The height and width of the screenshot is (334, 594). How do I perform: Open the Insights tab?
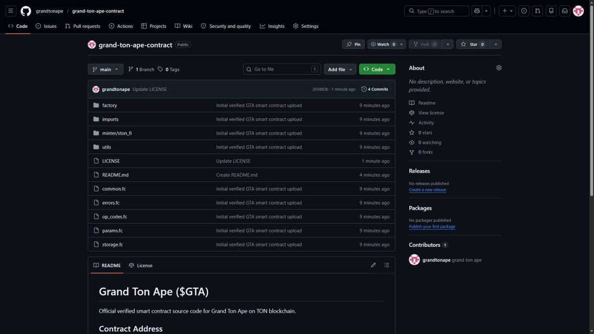(x=272, y=26)
